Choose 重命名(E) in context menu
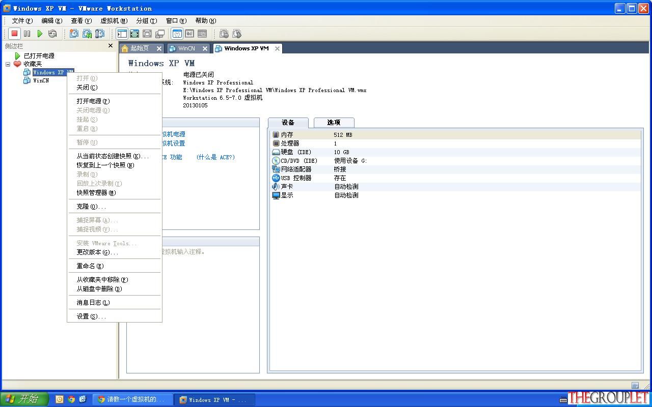Image resolution: width=652 pixels, height=407 pixels. [115, 266]
